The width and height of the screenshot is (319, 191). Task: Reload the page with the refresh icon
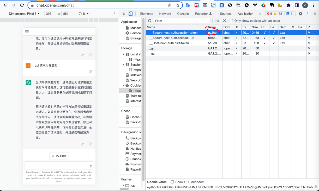(x=22, y=5)
